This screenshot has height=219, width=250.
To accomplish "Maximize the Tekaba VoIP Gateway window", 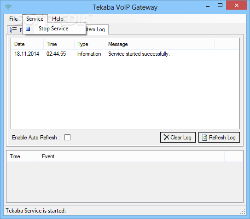I will pos(220,6).
